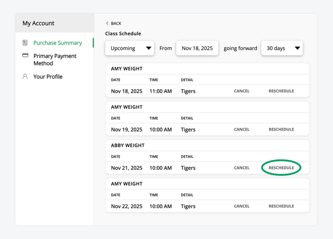Image resolution: width=333 pixels, height=239 pixels.
Task: Open Primary Payment Method page
Action: [x=55, y=59]
